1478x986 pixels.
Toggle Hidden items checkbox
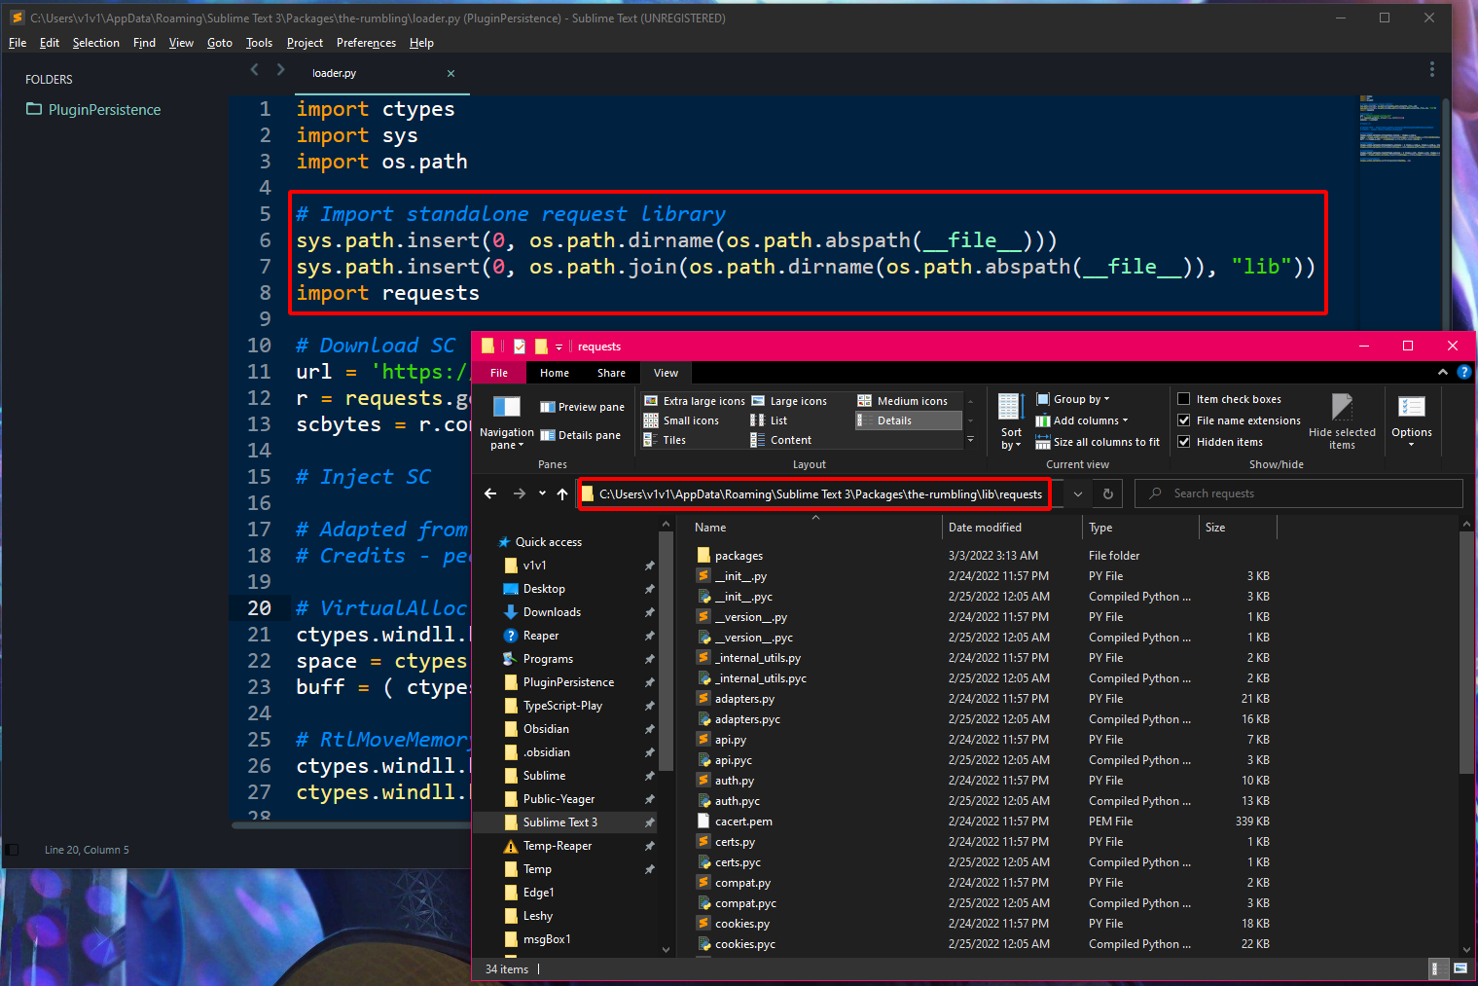coord(1220,442)
